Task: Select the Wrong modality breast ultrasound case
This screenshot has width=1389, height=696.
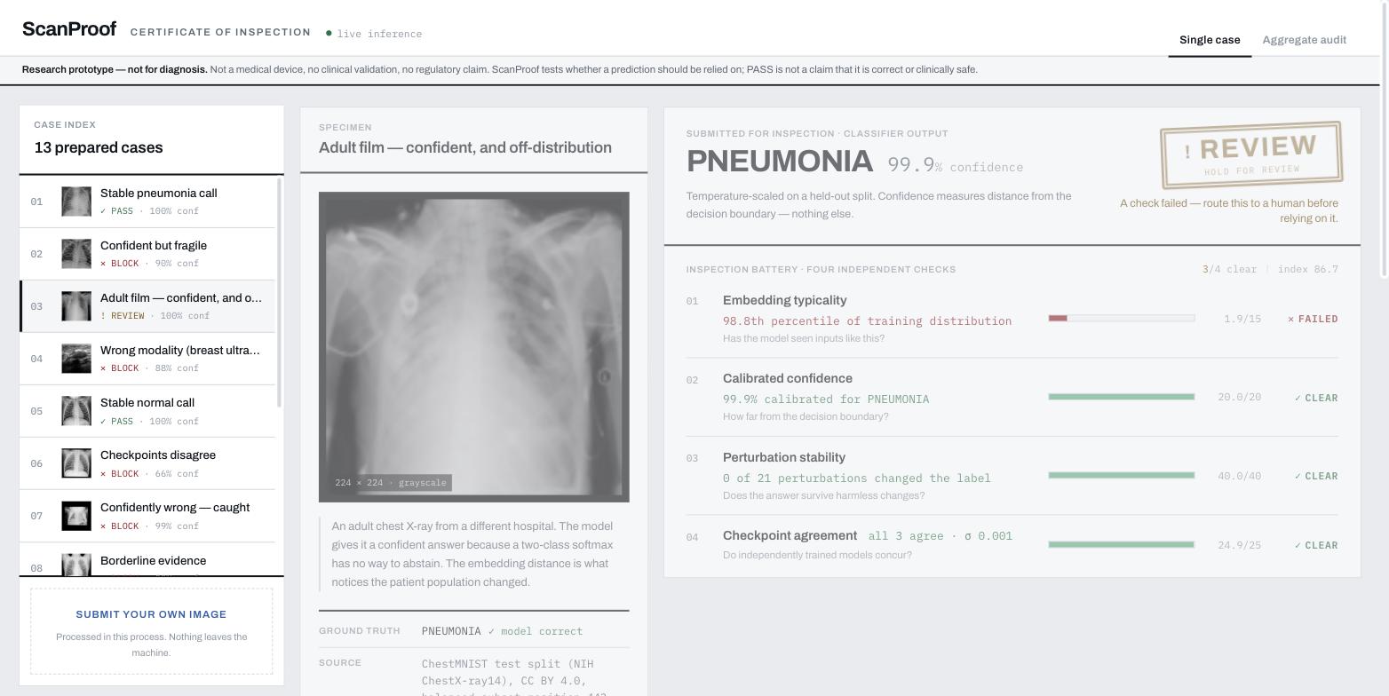Action: click(147, 359)
